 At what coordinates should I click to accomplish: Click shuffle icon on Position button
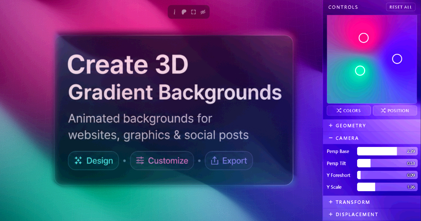point(383,110)
